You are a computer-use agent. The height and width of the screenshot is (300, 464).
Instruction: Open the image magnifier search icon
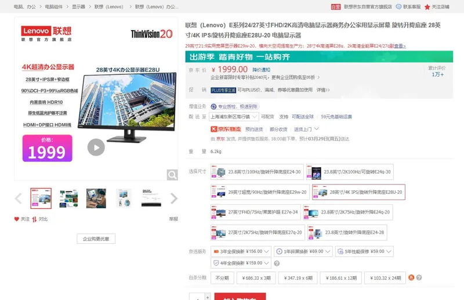tap(172, 175)
